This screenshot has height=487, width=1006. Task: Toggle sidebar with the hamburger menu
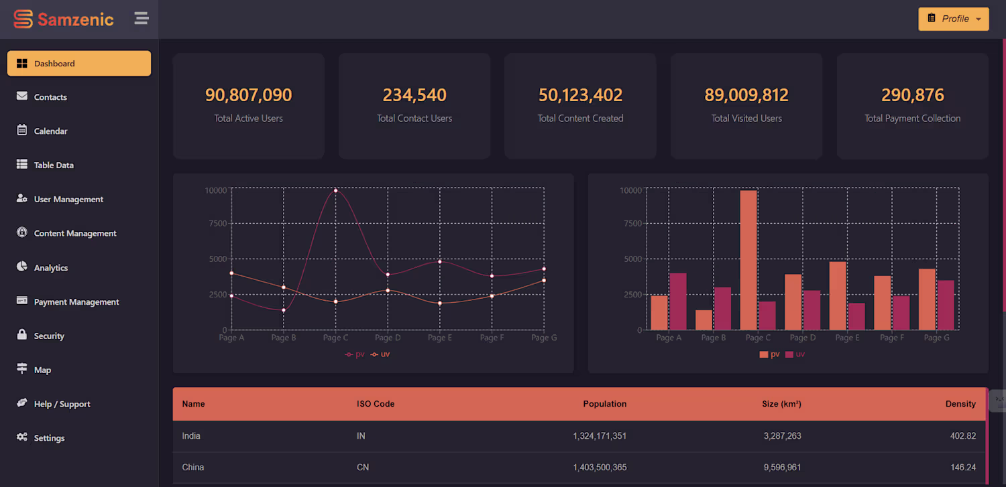click(x=142, y=19)
